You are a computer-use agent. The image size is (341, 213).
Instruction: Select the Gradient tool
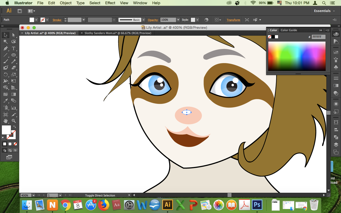[14, 94]
